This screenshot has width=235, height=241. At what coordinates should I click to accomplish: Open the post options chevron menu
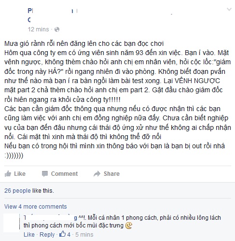click(x=229, y=9)
